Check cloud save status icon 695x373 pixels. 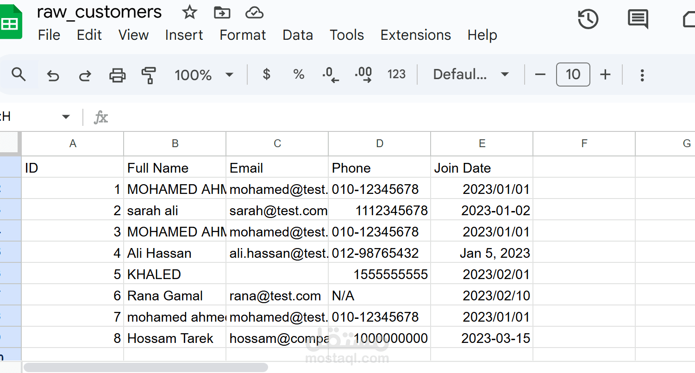[x=254, y=13]
